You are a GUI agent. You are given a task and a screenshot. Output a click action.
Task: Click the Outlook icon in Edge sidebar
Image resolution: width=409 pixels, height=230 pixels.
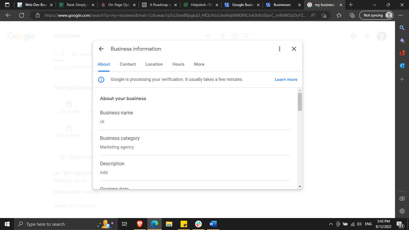tap(402, 66)
